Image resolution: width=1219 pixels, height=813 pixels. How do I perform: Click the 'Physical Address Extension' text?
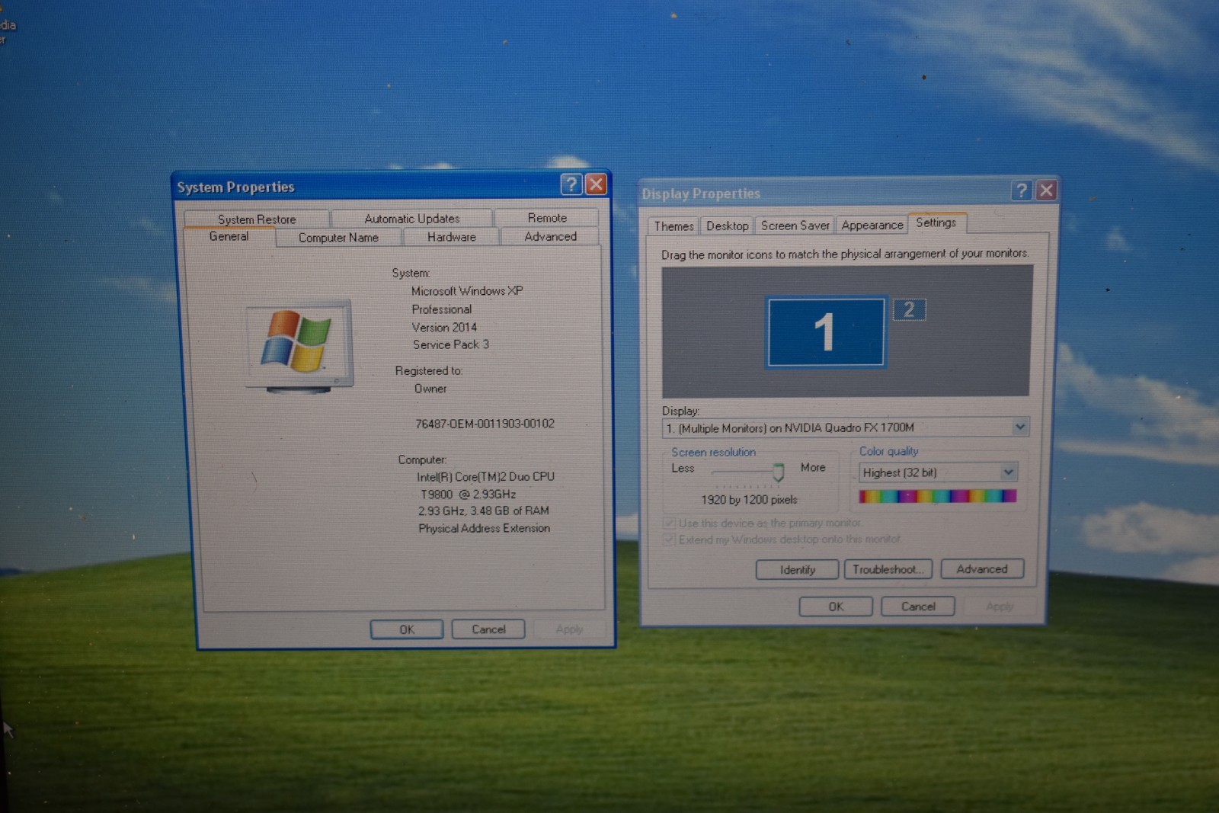coord(484,528)
